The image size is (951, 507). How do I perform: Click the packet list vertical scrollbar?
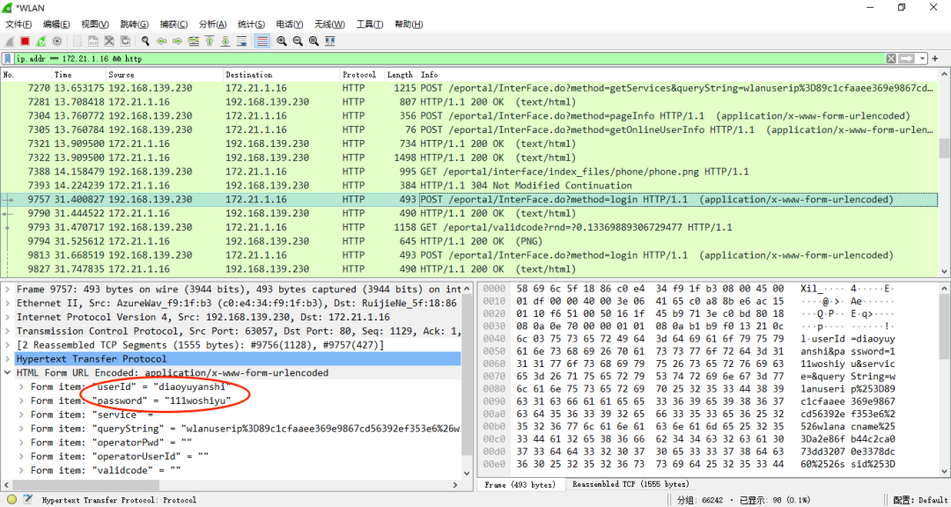pyautogui.click(x=944, y=176)
